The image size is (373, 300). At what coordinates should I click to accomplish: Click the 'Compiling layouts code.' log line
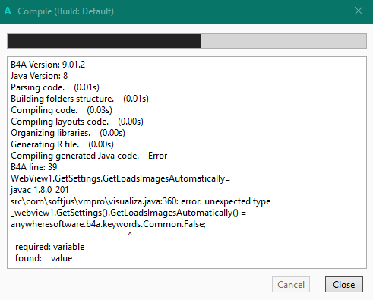(77, 122)
